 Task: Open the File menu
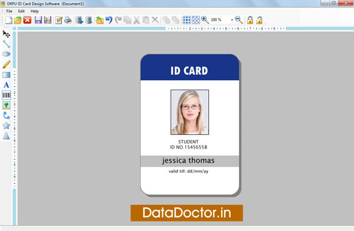[9, 11]
